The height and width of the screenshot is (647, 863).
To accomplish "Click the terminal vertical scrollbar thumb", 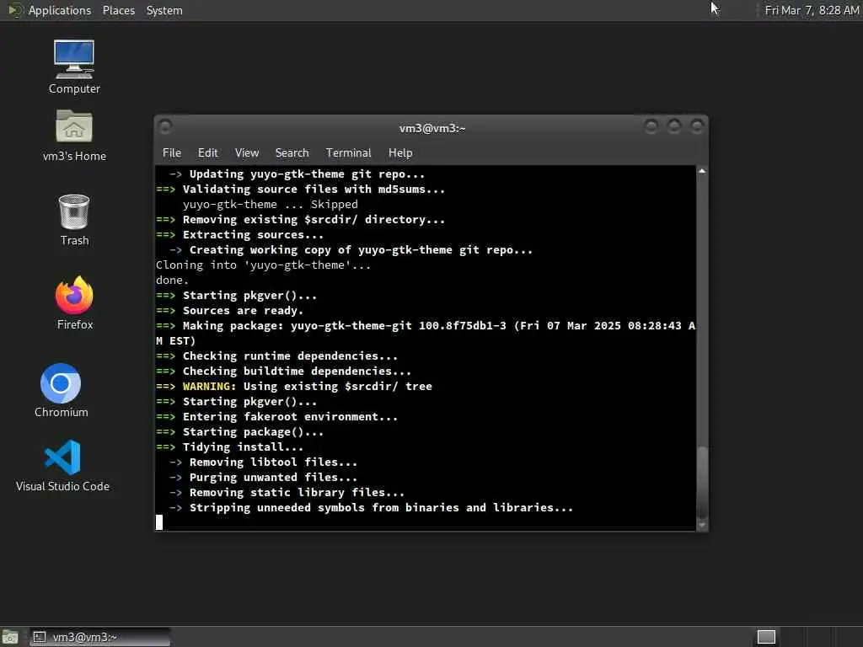I will pos(702,483).
